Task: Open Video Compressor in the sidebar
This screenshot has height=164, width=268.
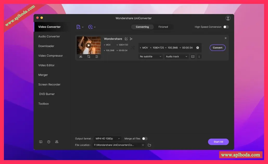Action: coord(50,56)
